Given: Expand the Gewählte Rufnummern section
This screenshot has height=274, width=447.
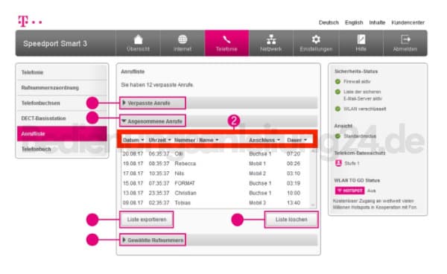Looking at the screenshot, I should pyautogui.click(x=153, y=240).
